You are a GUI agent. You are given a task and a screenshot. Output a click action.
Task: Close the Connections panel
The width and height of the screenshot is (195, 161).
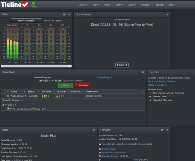click(x=143, y=72)
